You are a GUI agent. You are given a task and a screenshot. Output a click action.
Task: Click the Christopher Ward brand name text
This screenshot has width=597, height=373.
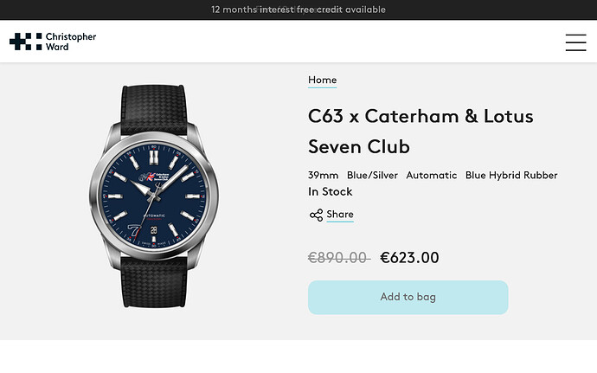tap(71, 42)
